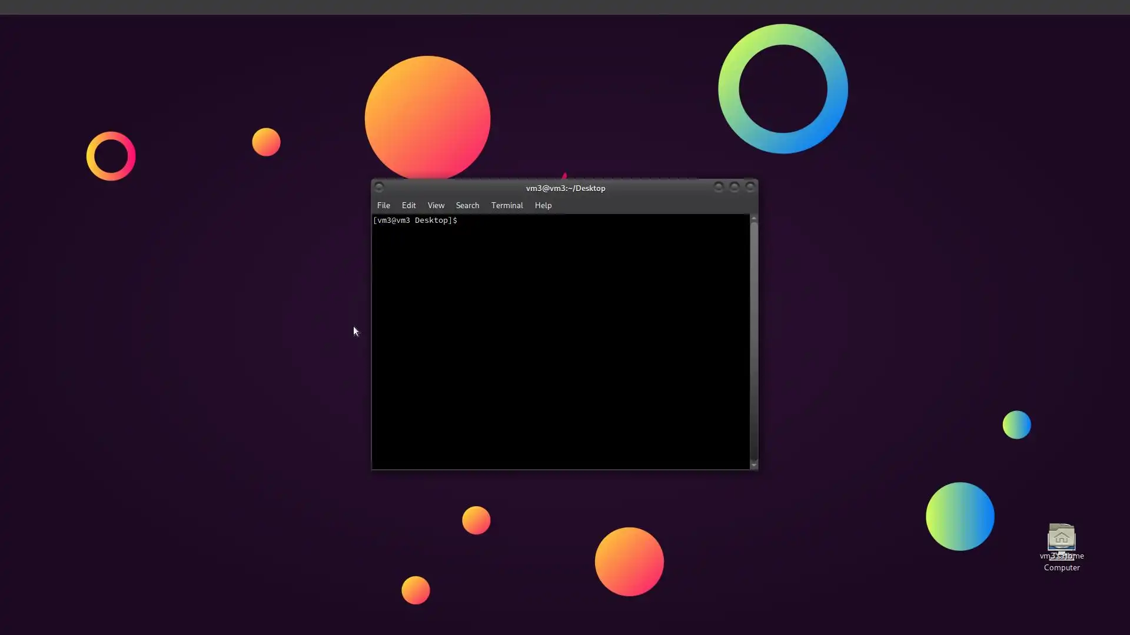Click the empty black terminal output area
This screenshot has height=635, width=1130.
559,353
